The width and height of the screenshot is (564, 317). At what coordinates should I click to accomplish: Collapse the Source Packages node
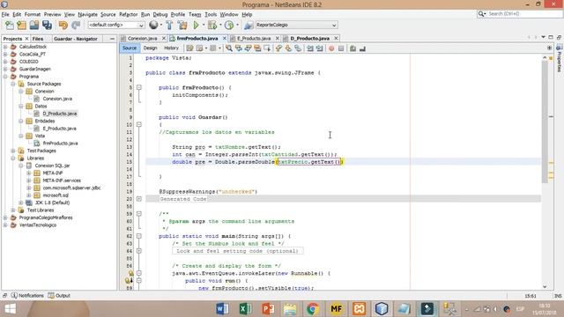pos(13,84)
